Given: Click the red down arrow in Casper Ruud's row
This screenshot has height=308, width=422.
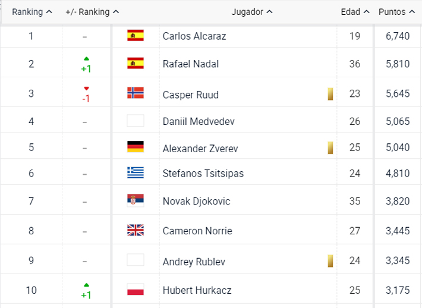Looking at the screenshot, I should point(86,89).
